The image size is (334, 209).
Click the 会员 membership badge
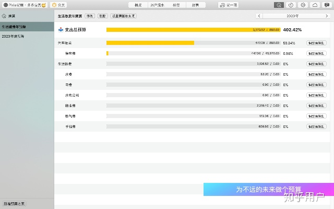point(58,5)
